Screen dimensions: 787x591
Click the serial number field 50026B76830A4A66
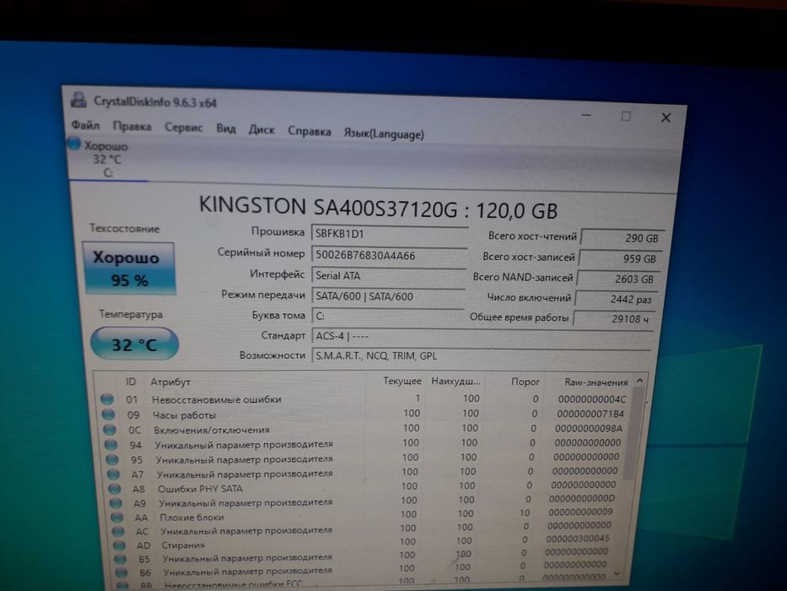point(389,255)
